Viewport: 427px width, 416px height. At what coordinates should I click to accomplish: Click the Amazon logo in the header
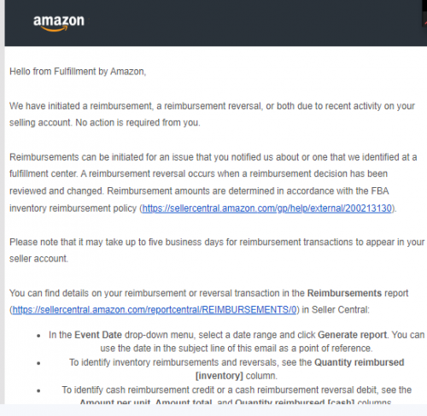tap(59, 23)
